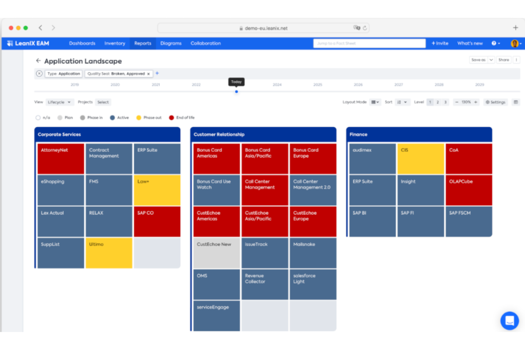Click the Share button
This screenshot has height=350, width=525.
(x=504, y=60)
